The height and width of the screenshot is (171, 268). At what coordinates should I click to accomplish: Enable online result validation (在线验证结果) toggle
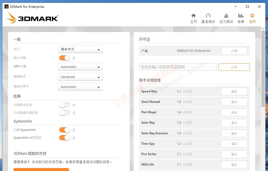pos(64,105)
